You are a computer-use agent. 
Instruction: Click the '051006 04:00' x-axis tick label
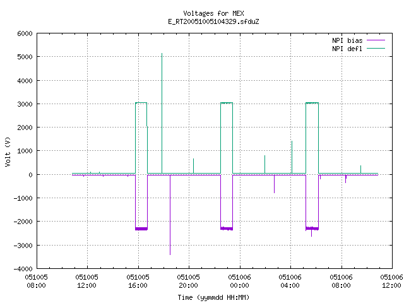tap(290, 282)
